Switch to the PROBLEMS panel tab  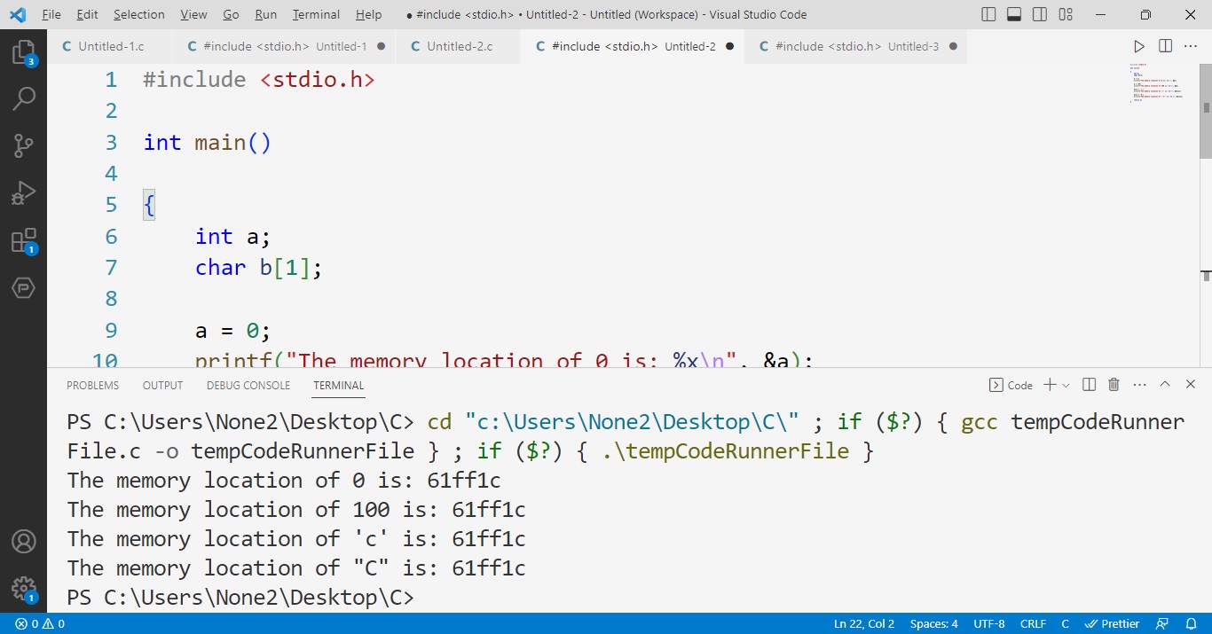coord(92,385)
